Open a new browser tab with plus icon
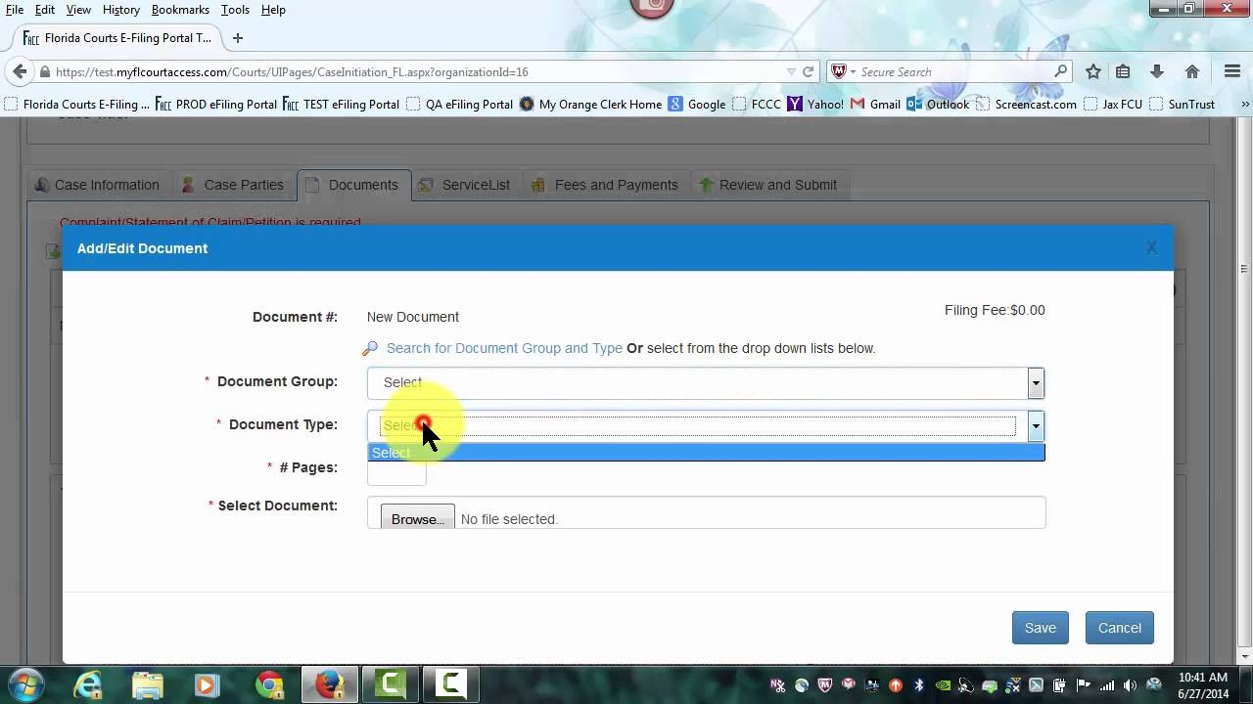 [238, 38]
